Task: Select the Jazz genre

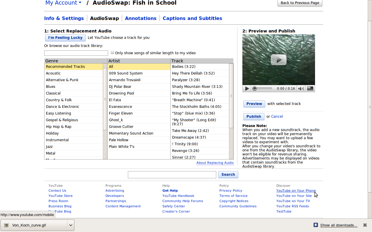Action: tap(49, 147)
